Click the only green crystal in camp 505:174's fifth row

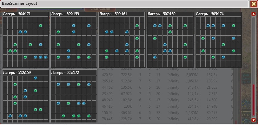tap(223, 45)
